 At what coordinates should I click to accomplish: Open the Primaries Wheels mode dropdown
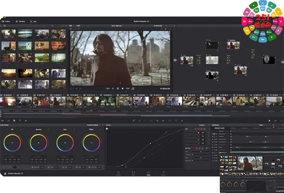click(x=93, y=125)
